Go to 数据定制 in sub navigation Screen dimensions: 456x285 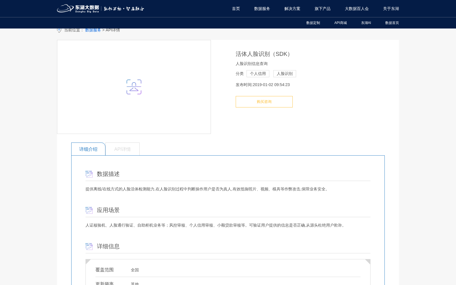313,23
